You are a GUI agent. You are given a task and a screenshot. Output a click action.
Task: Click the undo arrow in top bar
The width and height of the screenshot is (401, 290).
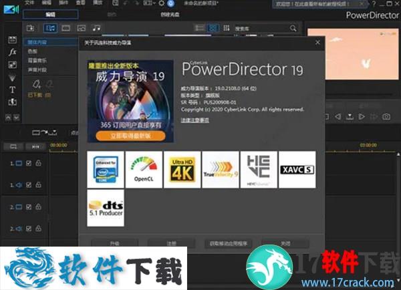[126, 3]
